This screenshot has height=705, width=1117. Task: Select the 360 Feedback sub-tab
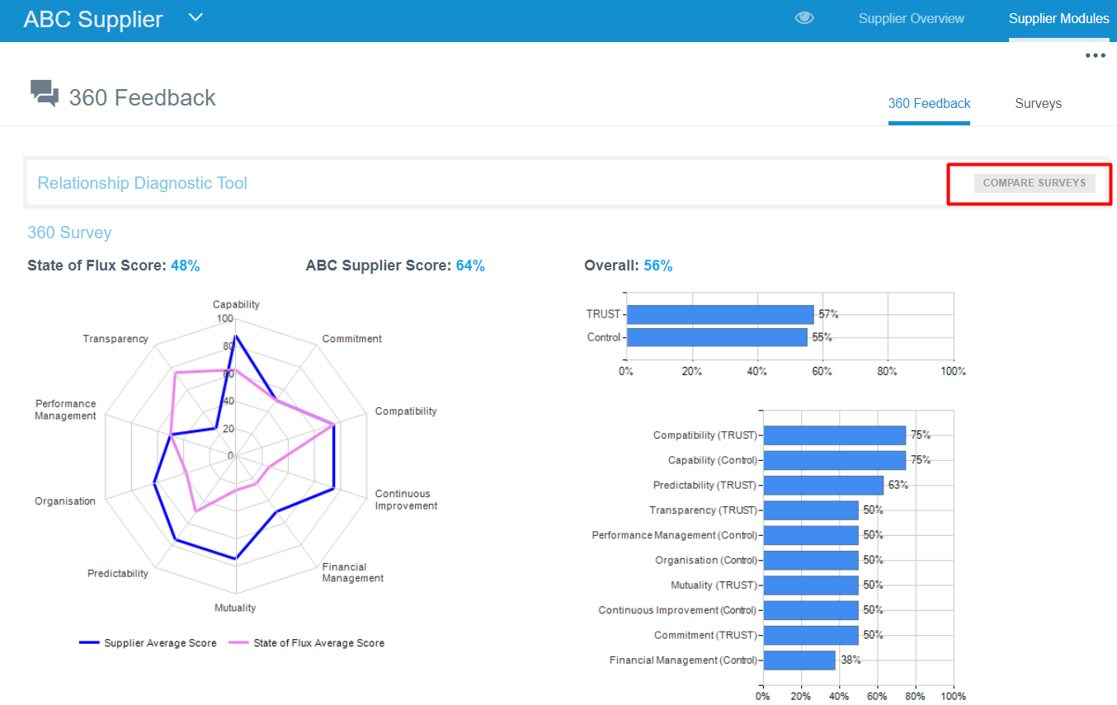pos(929,104)
